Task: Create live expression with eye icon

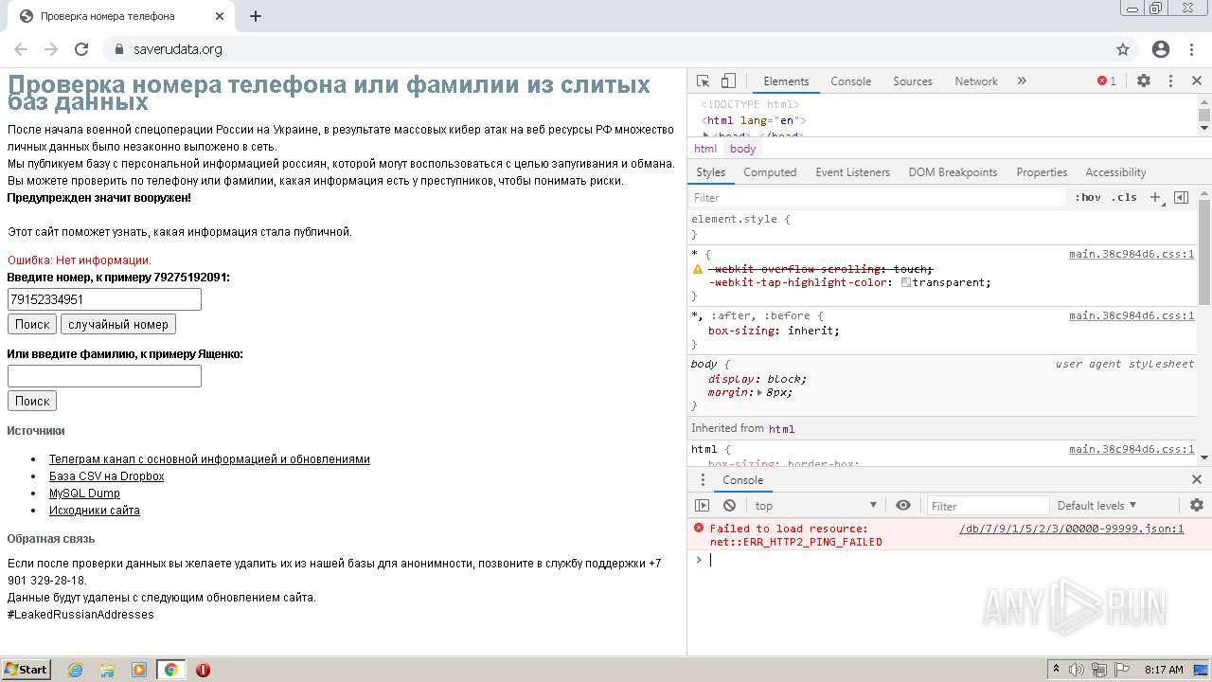Action: point(903,506)
